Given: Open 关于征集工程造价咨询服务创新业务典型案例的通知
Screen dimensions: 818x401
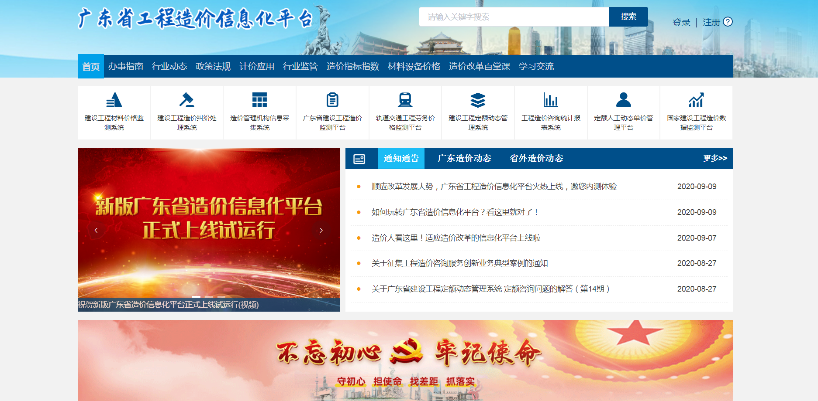Looking at the screenshot, I should (459, 263).
